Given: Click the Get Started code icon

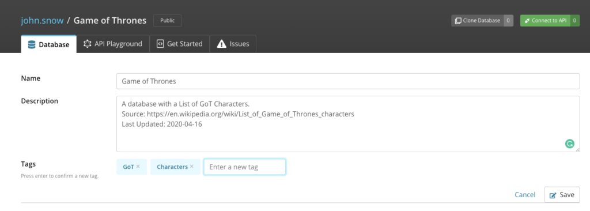Looking at the screenshot, I should [x=160, y=44].
